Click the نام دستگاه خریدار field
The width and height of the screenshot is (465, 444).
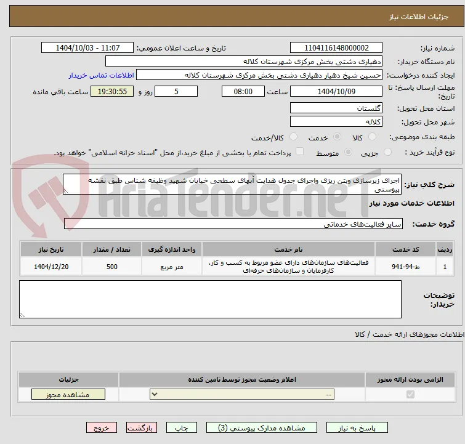(x=244, y=62)
